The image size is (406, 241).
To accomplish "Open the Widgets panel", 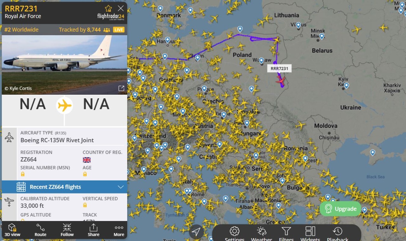I will (x=310, y=234).
